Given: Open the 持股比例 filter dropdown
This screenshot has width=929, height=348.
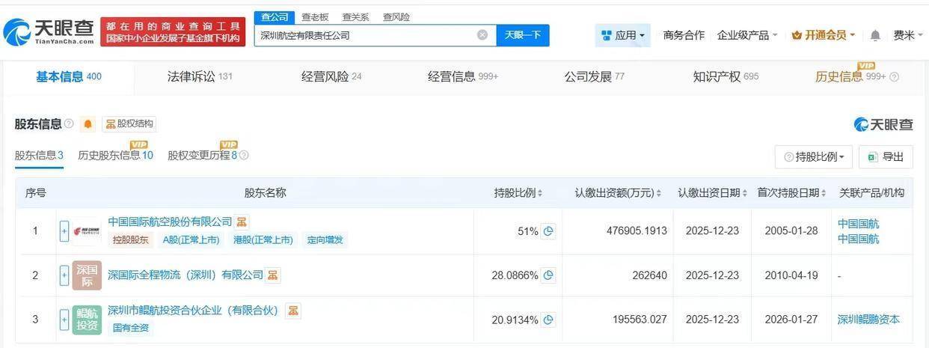Looking at the screenshot, I should coord(814,156).
